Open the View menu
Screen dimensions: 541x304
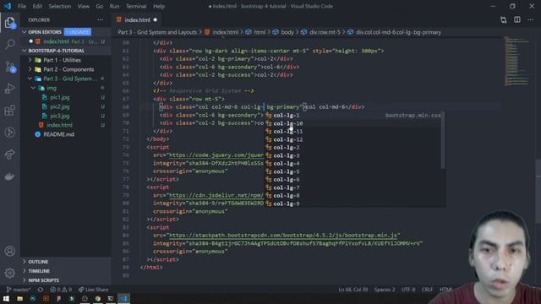83,6
